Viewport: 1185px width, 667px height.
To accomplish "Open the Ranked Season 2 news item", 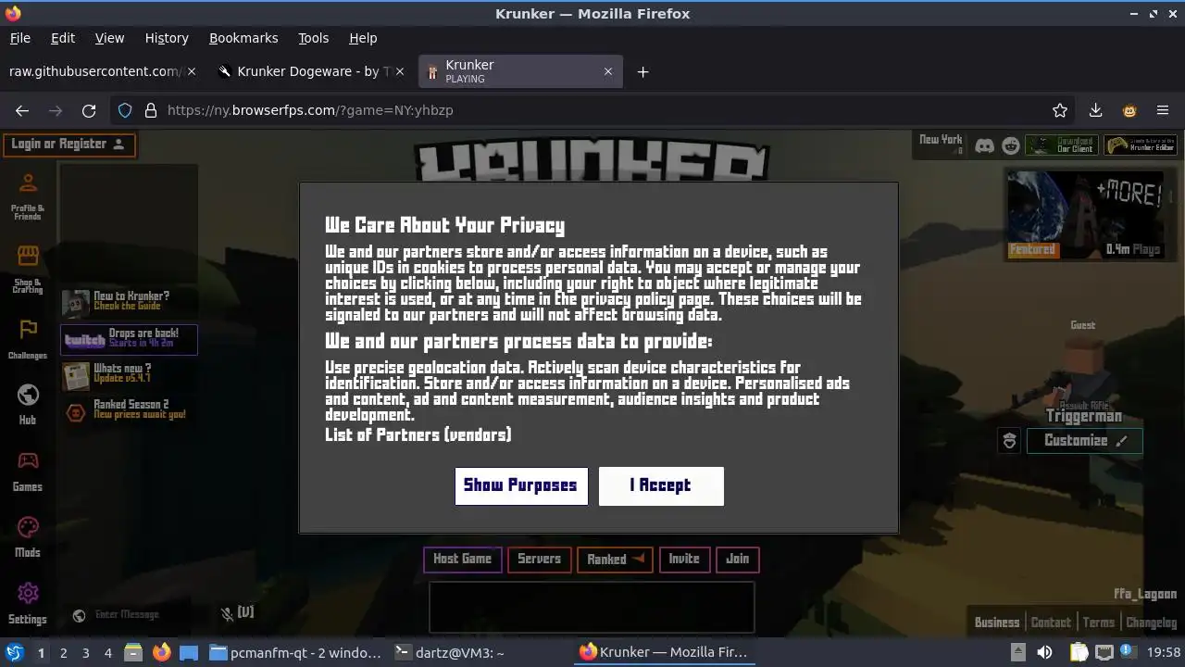I will [129, 410].
